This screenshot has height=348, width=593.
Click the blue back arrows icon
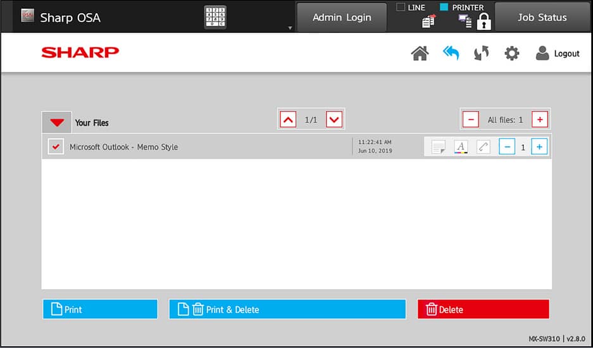(x=451, y=54)
